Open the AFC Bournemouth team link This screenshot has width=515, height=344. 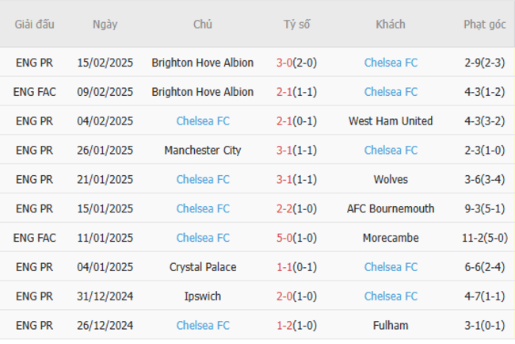(x=391, y=208)
